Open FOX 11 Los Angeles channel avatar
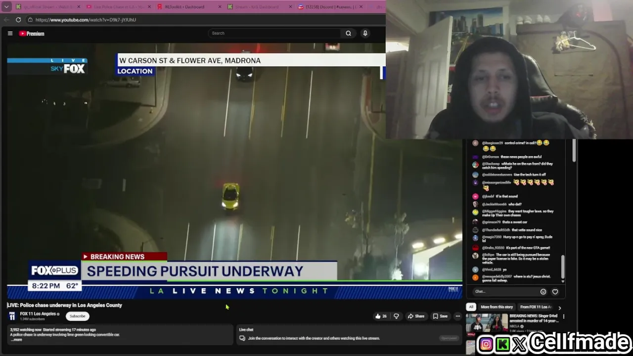The height and width of the screenshot is (356, 633). (12, 316)
